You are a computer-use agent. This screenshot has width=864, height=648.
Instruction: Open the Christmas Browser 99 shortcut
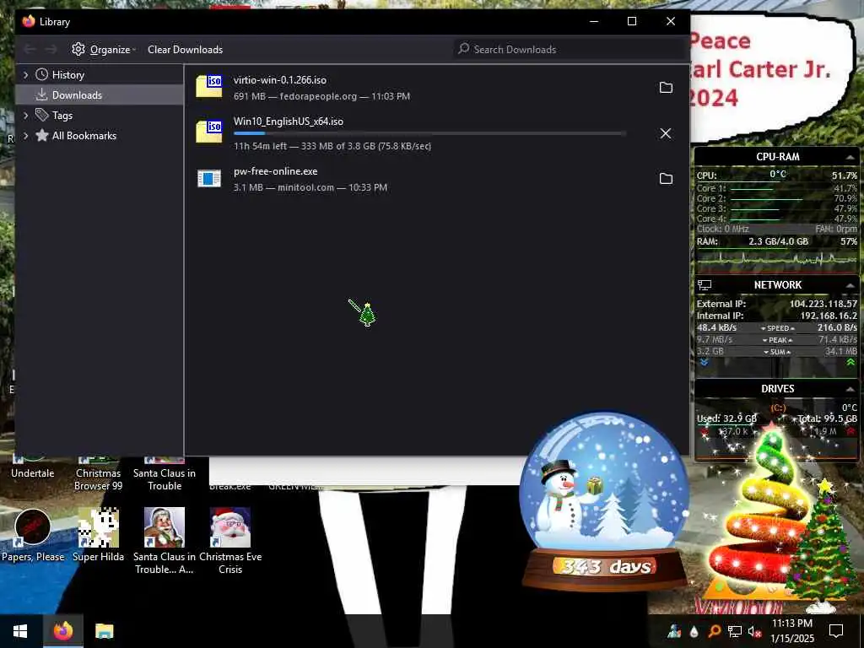(98, 472)
